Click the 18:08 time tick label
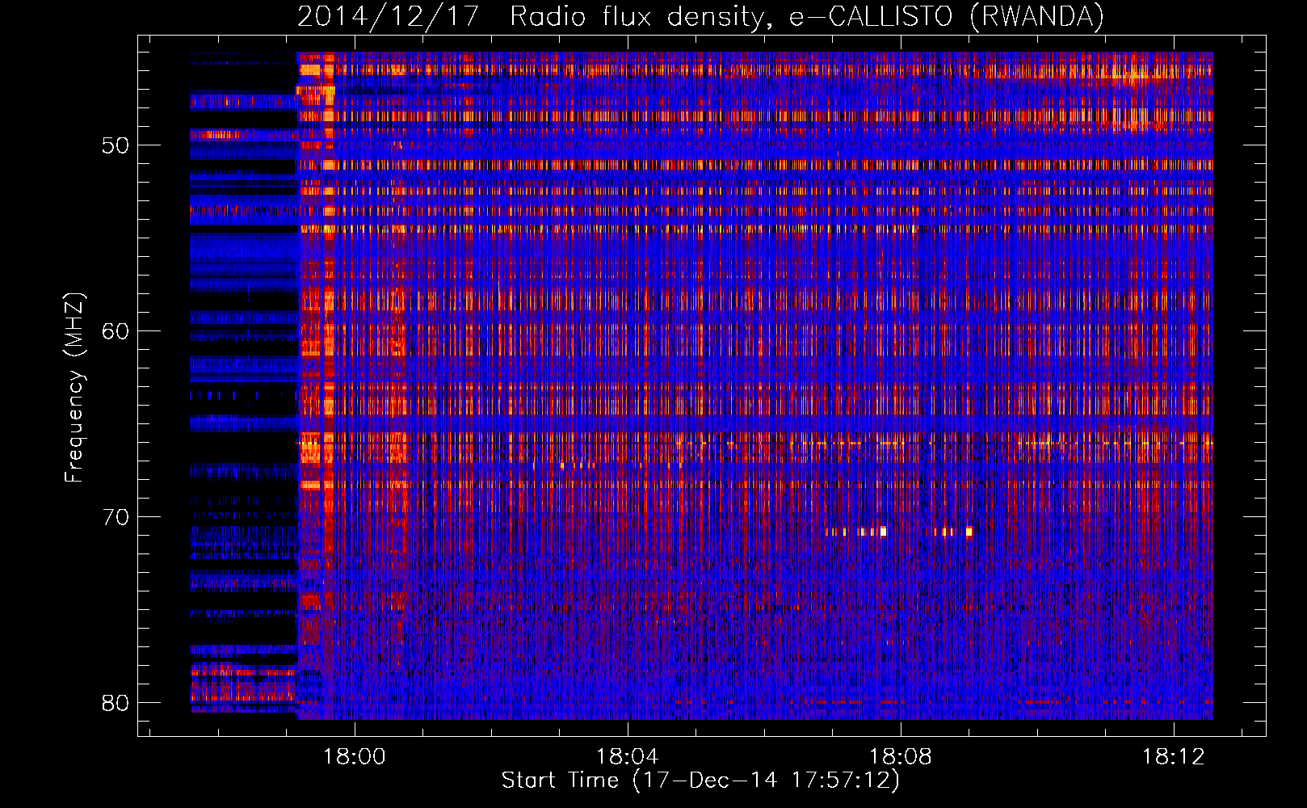 pyautogui.click(x=900, y=756)
